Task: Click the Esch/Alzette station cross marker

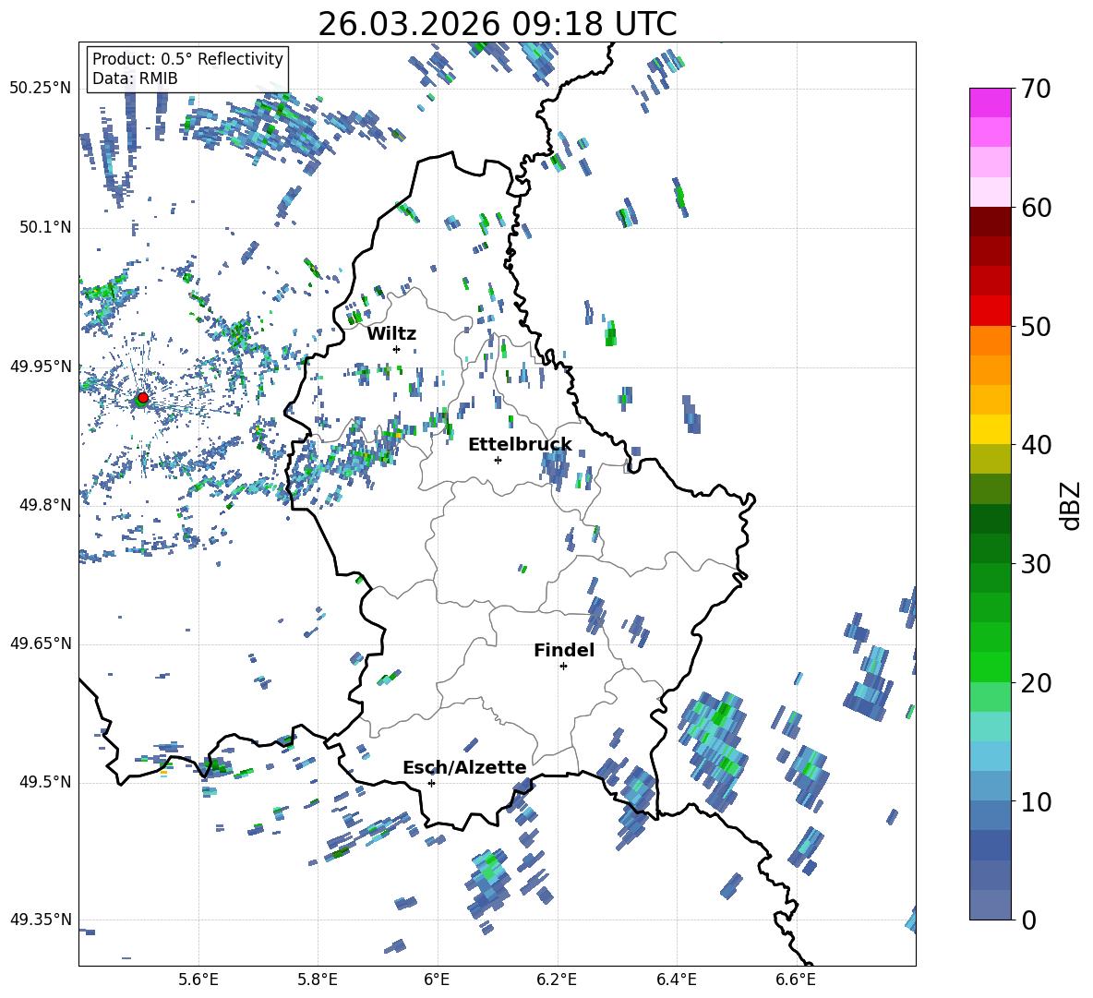Action: click(x=431, y=783)
